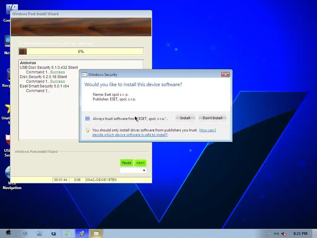
Task: Show hidden system tray icons
Action: (269, 234)
